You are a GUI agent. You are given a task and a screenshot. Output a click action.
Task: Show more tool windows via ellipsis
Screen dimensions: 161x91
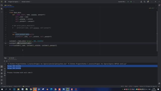coord(2,12)
